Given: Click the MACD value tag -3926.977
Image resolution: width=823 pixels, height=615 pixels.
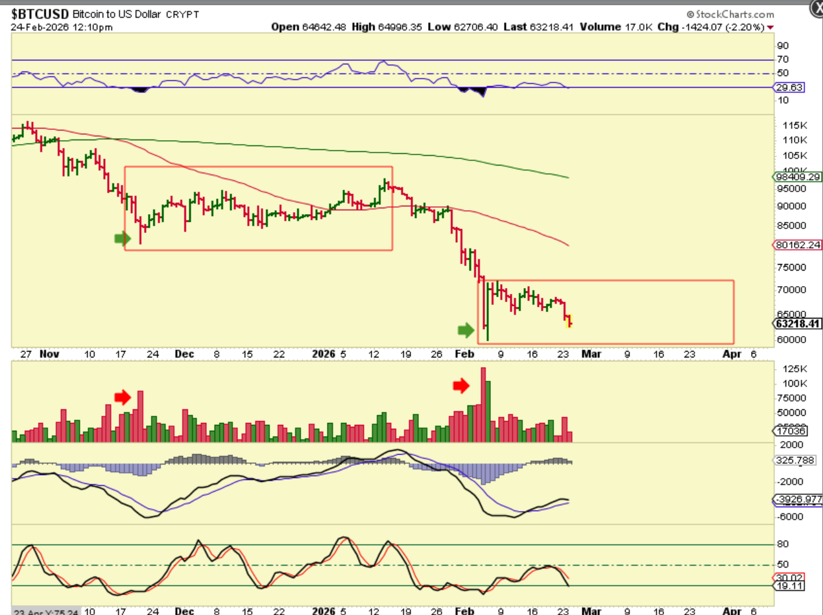Looking at the screenshot, I should click(797, 500).
